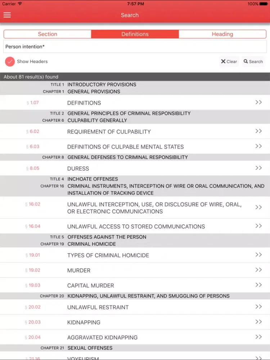The width and height of the screenshot is (270, 360).
Task: Tap the chevron for Unlawful Interception section
Action: click(x=258, y=207)
